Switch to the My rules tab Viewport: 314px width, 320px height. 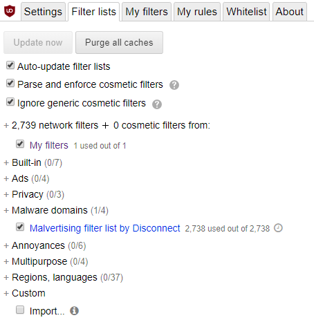pyautogui.click(x=197, y=12)
